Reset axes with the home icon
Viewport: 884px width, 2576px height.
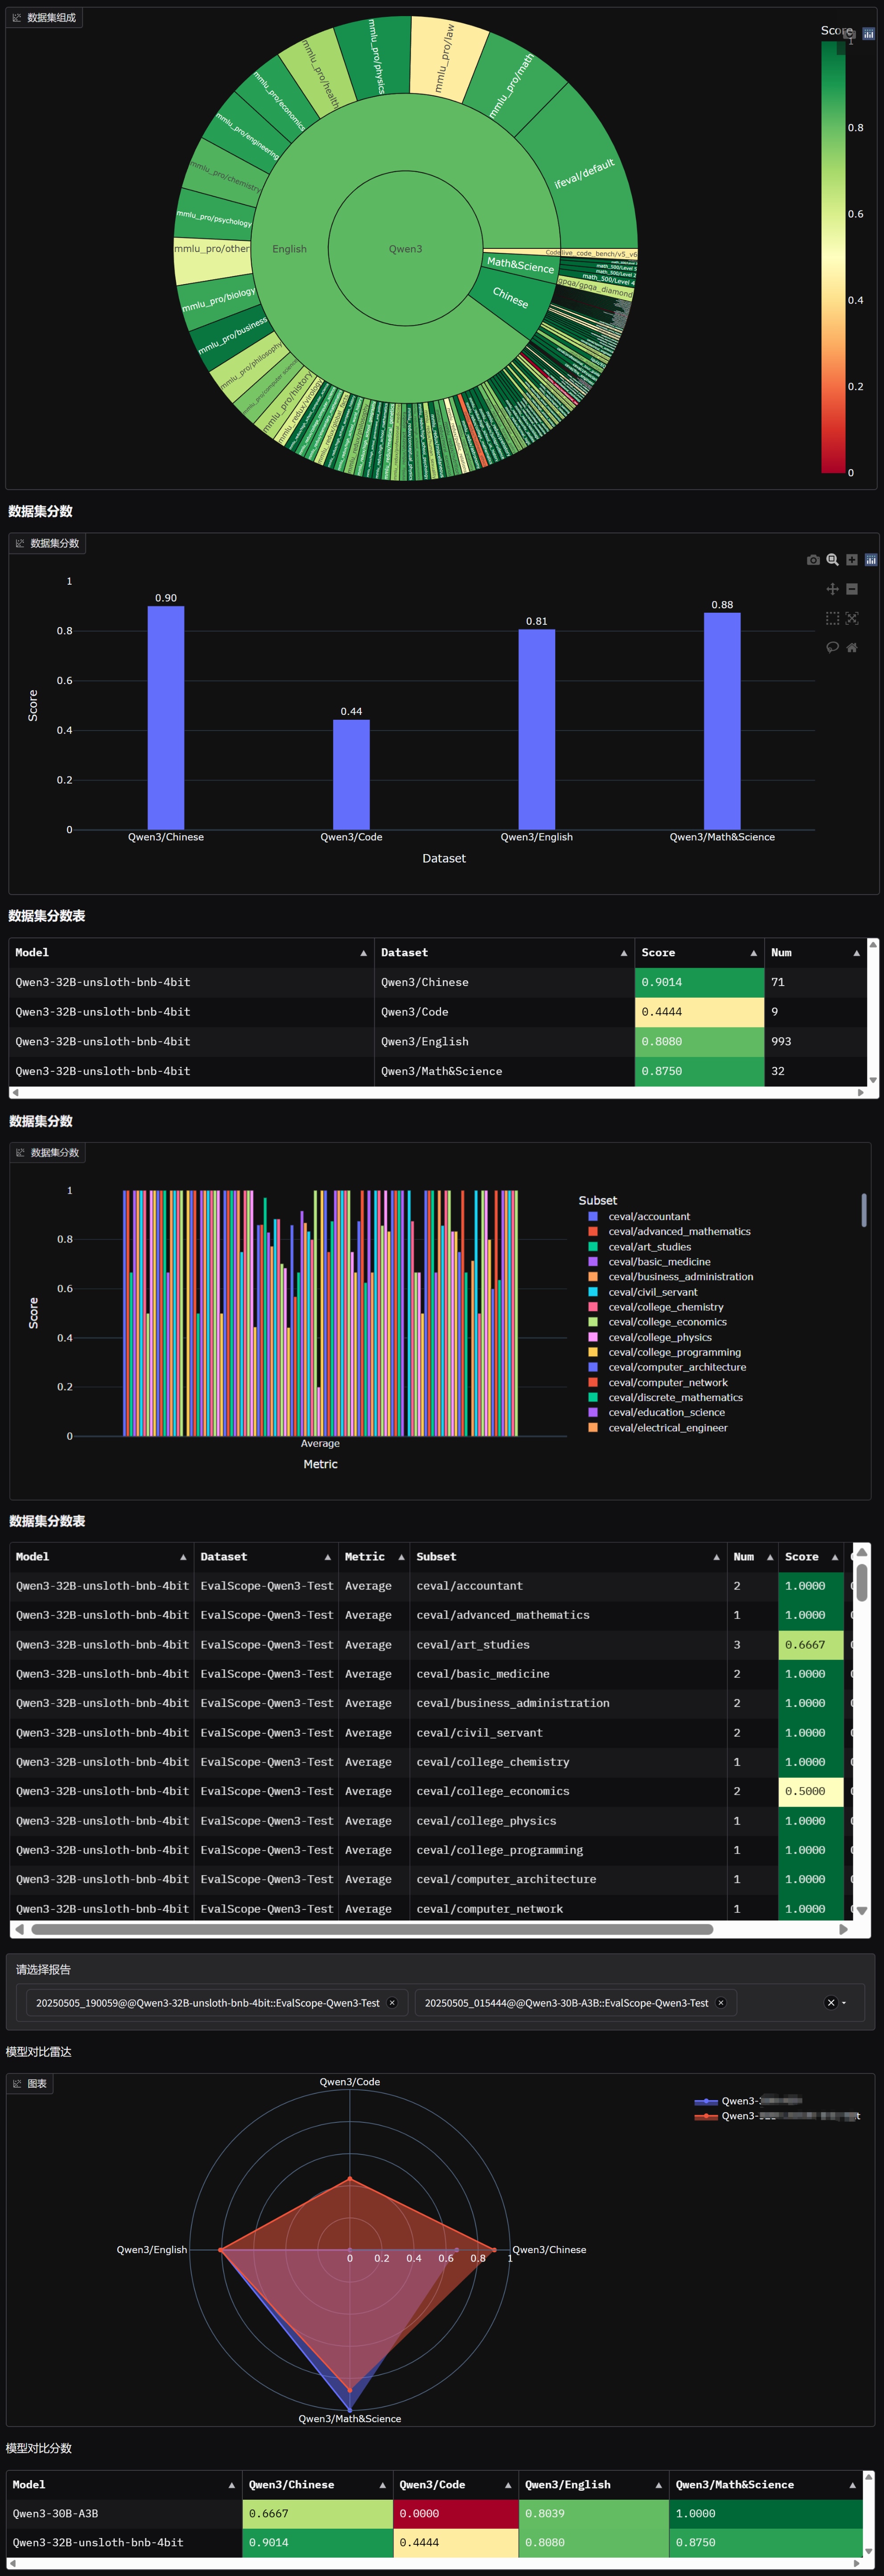pyautogui.click(x=852, y=647)
